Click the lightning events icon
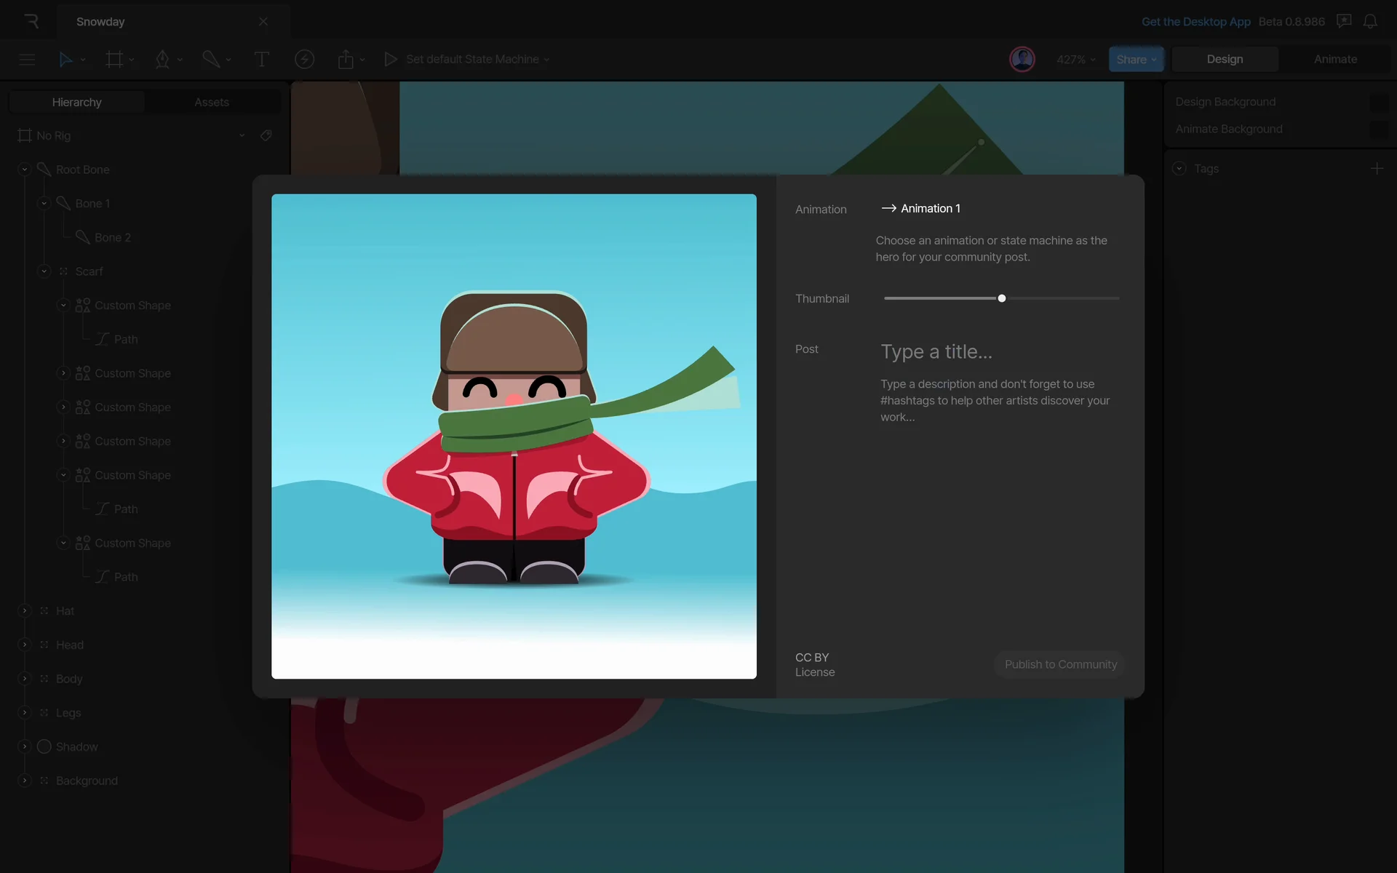 tap(304, 60)
